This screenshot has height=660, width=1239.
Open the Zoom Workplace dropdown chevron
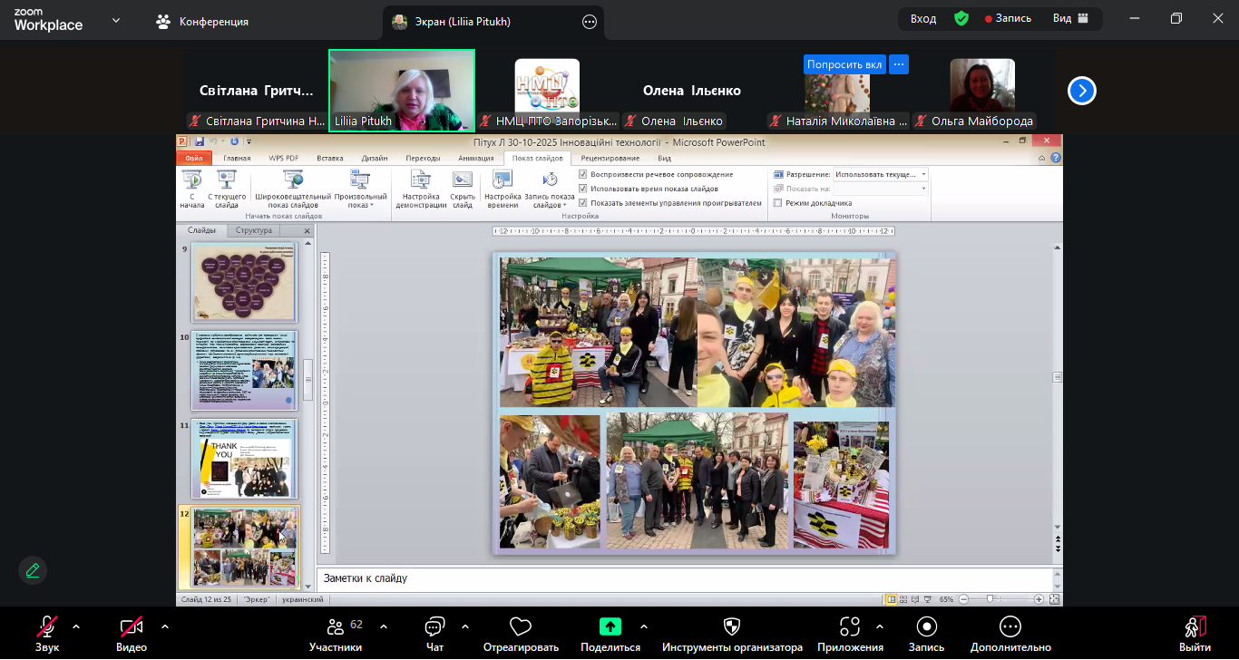[x=115, y=21]
